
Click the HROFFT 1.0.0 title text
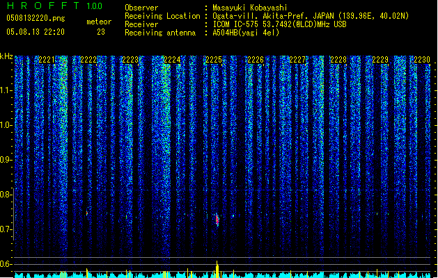[55, 6]
